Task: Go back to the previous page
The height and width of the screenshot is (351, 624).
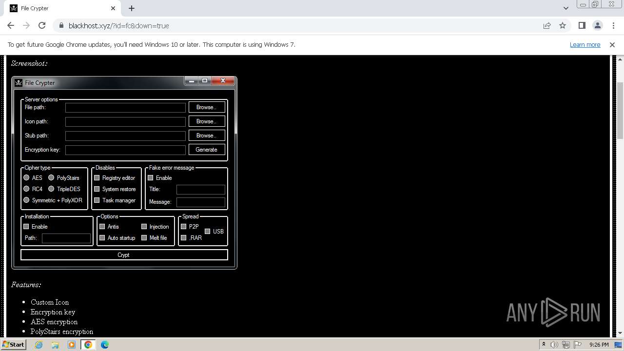Action: click(11, 25)
